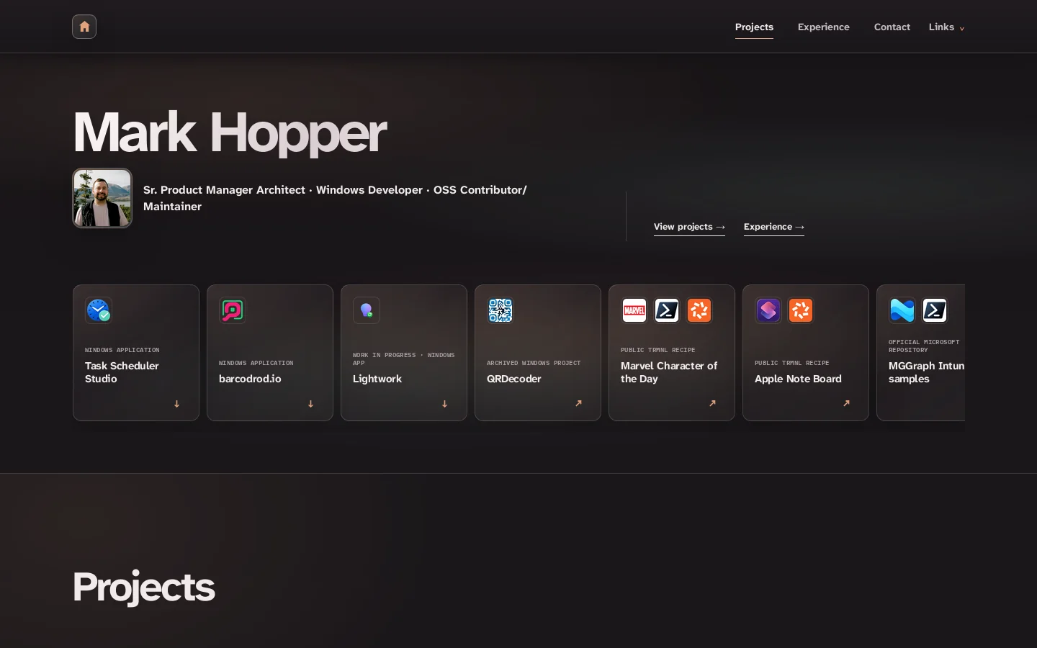This screenshot has height=648, width=1037.
Task: Click external arrow on Apple Note Board card
Action: pyautogui.click(x=846, y=403)
